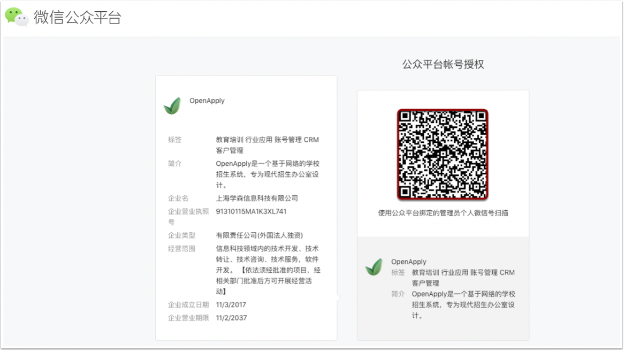The width and height of the screenshot is (625, 352).
Task: Click the OpenApply description in right summary panel
Action: [x=463, y=304]
